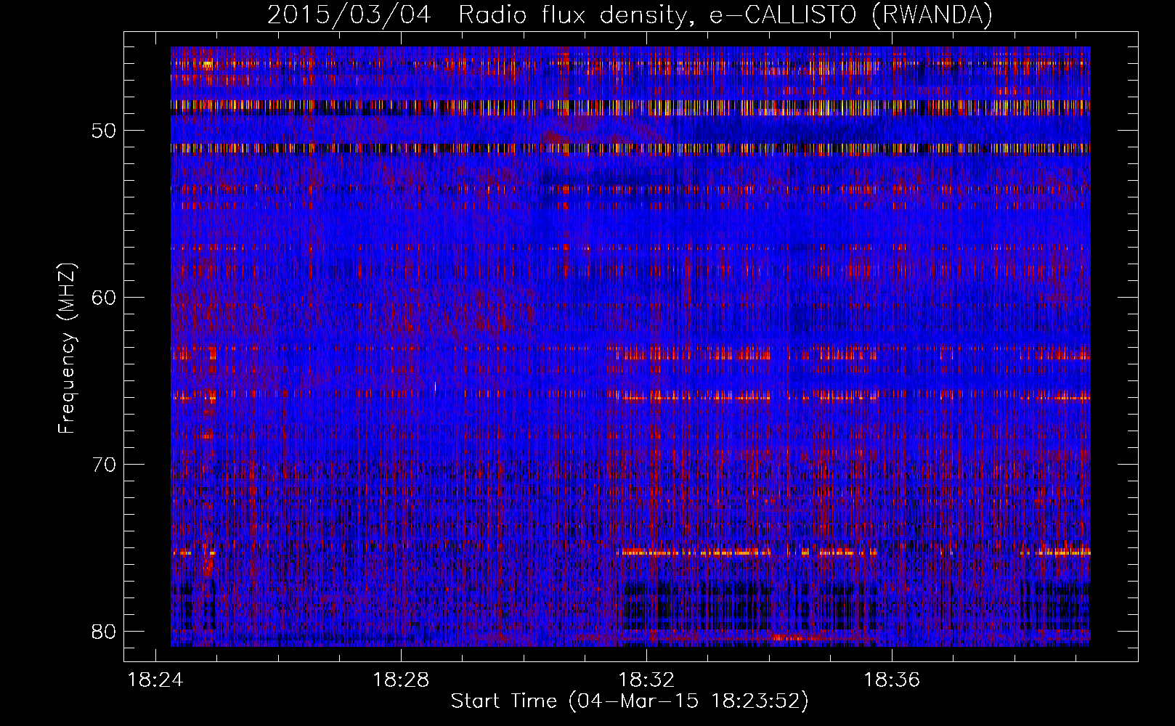Select the 'Frequency (MHZ)' y-axis label
This screenshot has height=726, width=1175.
(x=67, y=348)
